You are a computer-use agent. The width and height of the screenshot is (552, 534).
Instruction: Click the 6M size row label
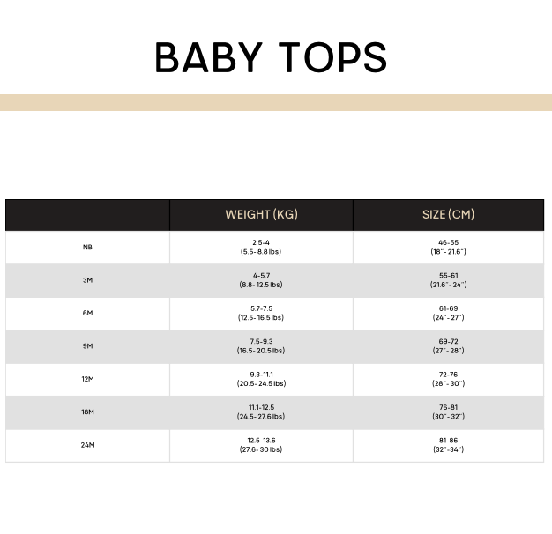point(87,313)
